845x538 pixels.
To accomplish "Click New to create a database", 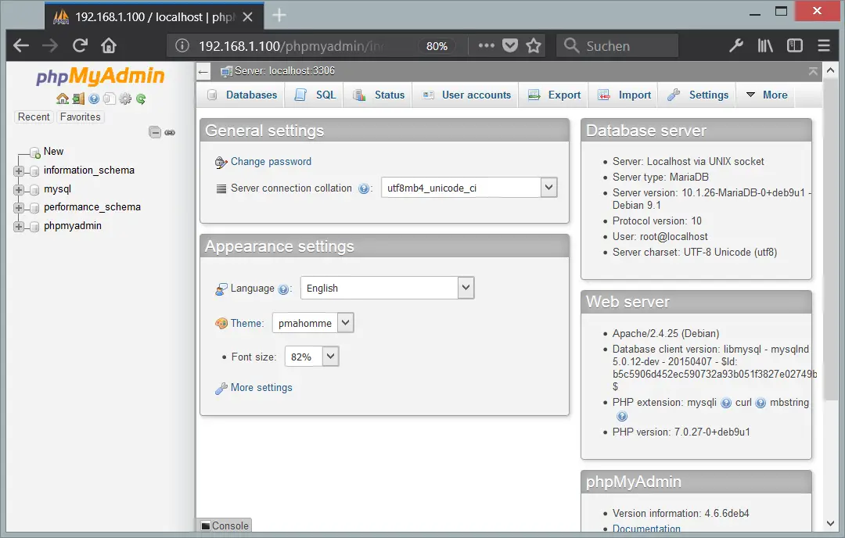I will pos(53,152).
